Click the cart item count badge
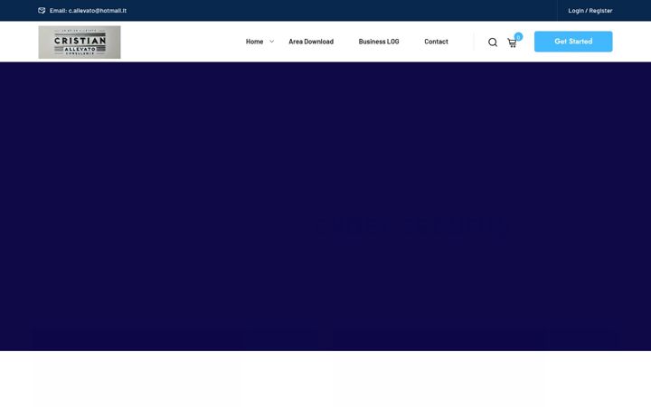Screen dimensions: 651x407 click(518, 37)
